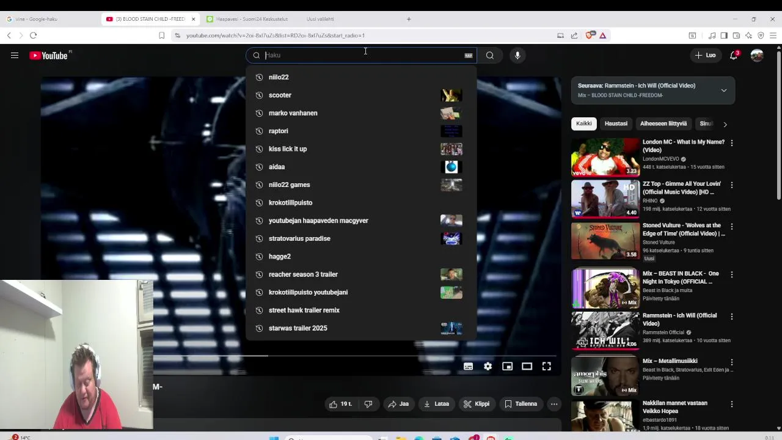
Task: Open the YouTube hamburger guide menu
Action: [x=15, y=56]
